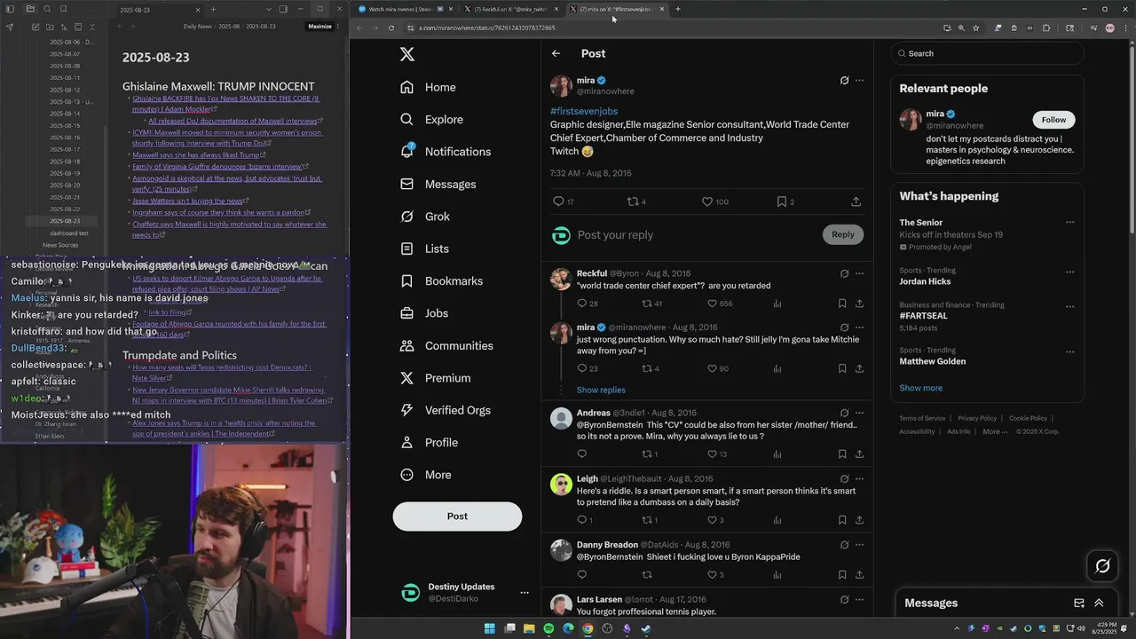The width and height of the screenshot is (1136, 639).
Task: Follow mira in Relevant people
Action: pos(1053,120)
